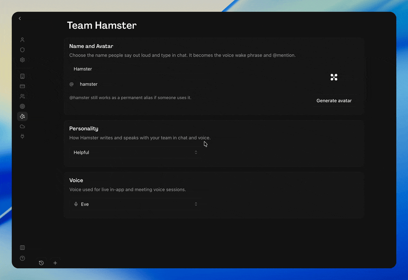
Task: Select the highlighted paw assistant icon
Action: point(22,117)
